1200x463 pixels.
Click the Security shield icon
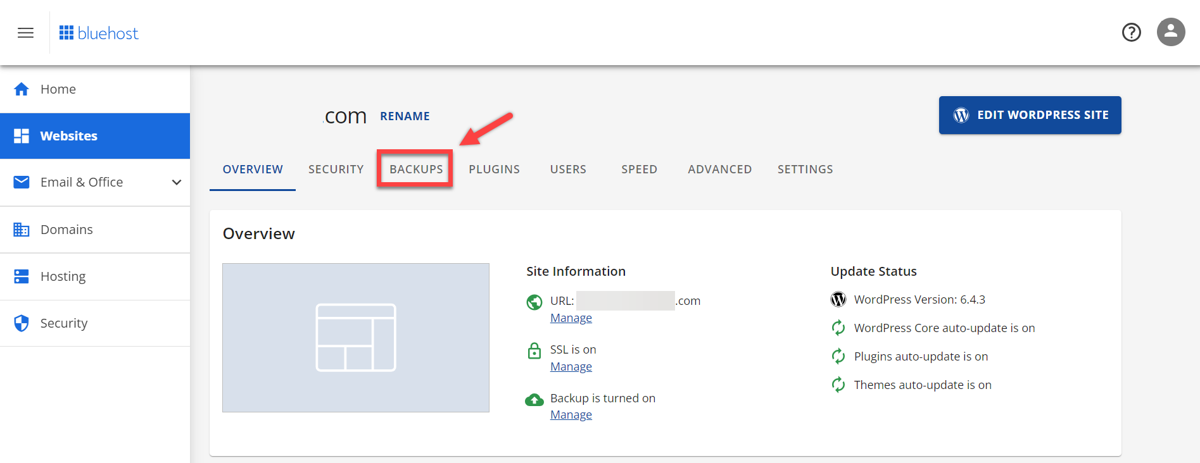pos(22,323)
